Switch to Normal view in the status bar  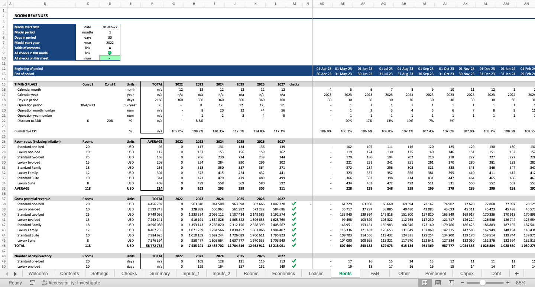click(425, 283)
